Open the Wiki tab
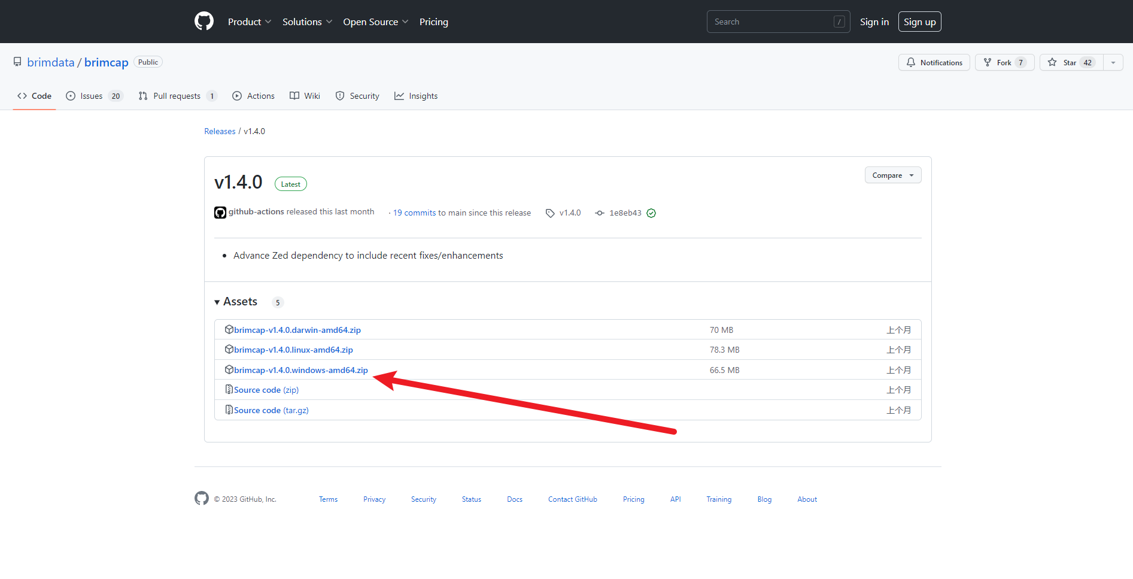1133x579 pixels. [x=305, y=96]
